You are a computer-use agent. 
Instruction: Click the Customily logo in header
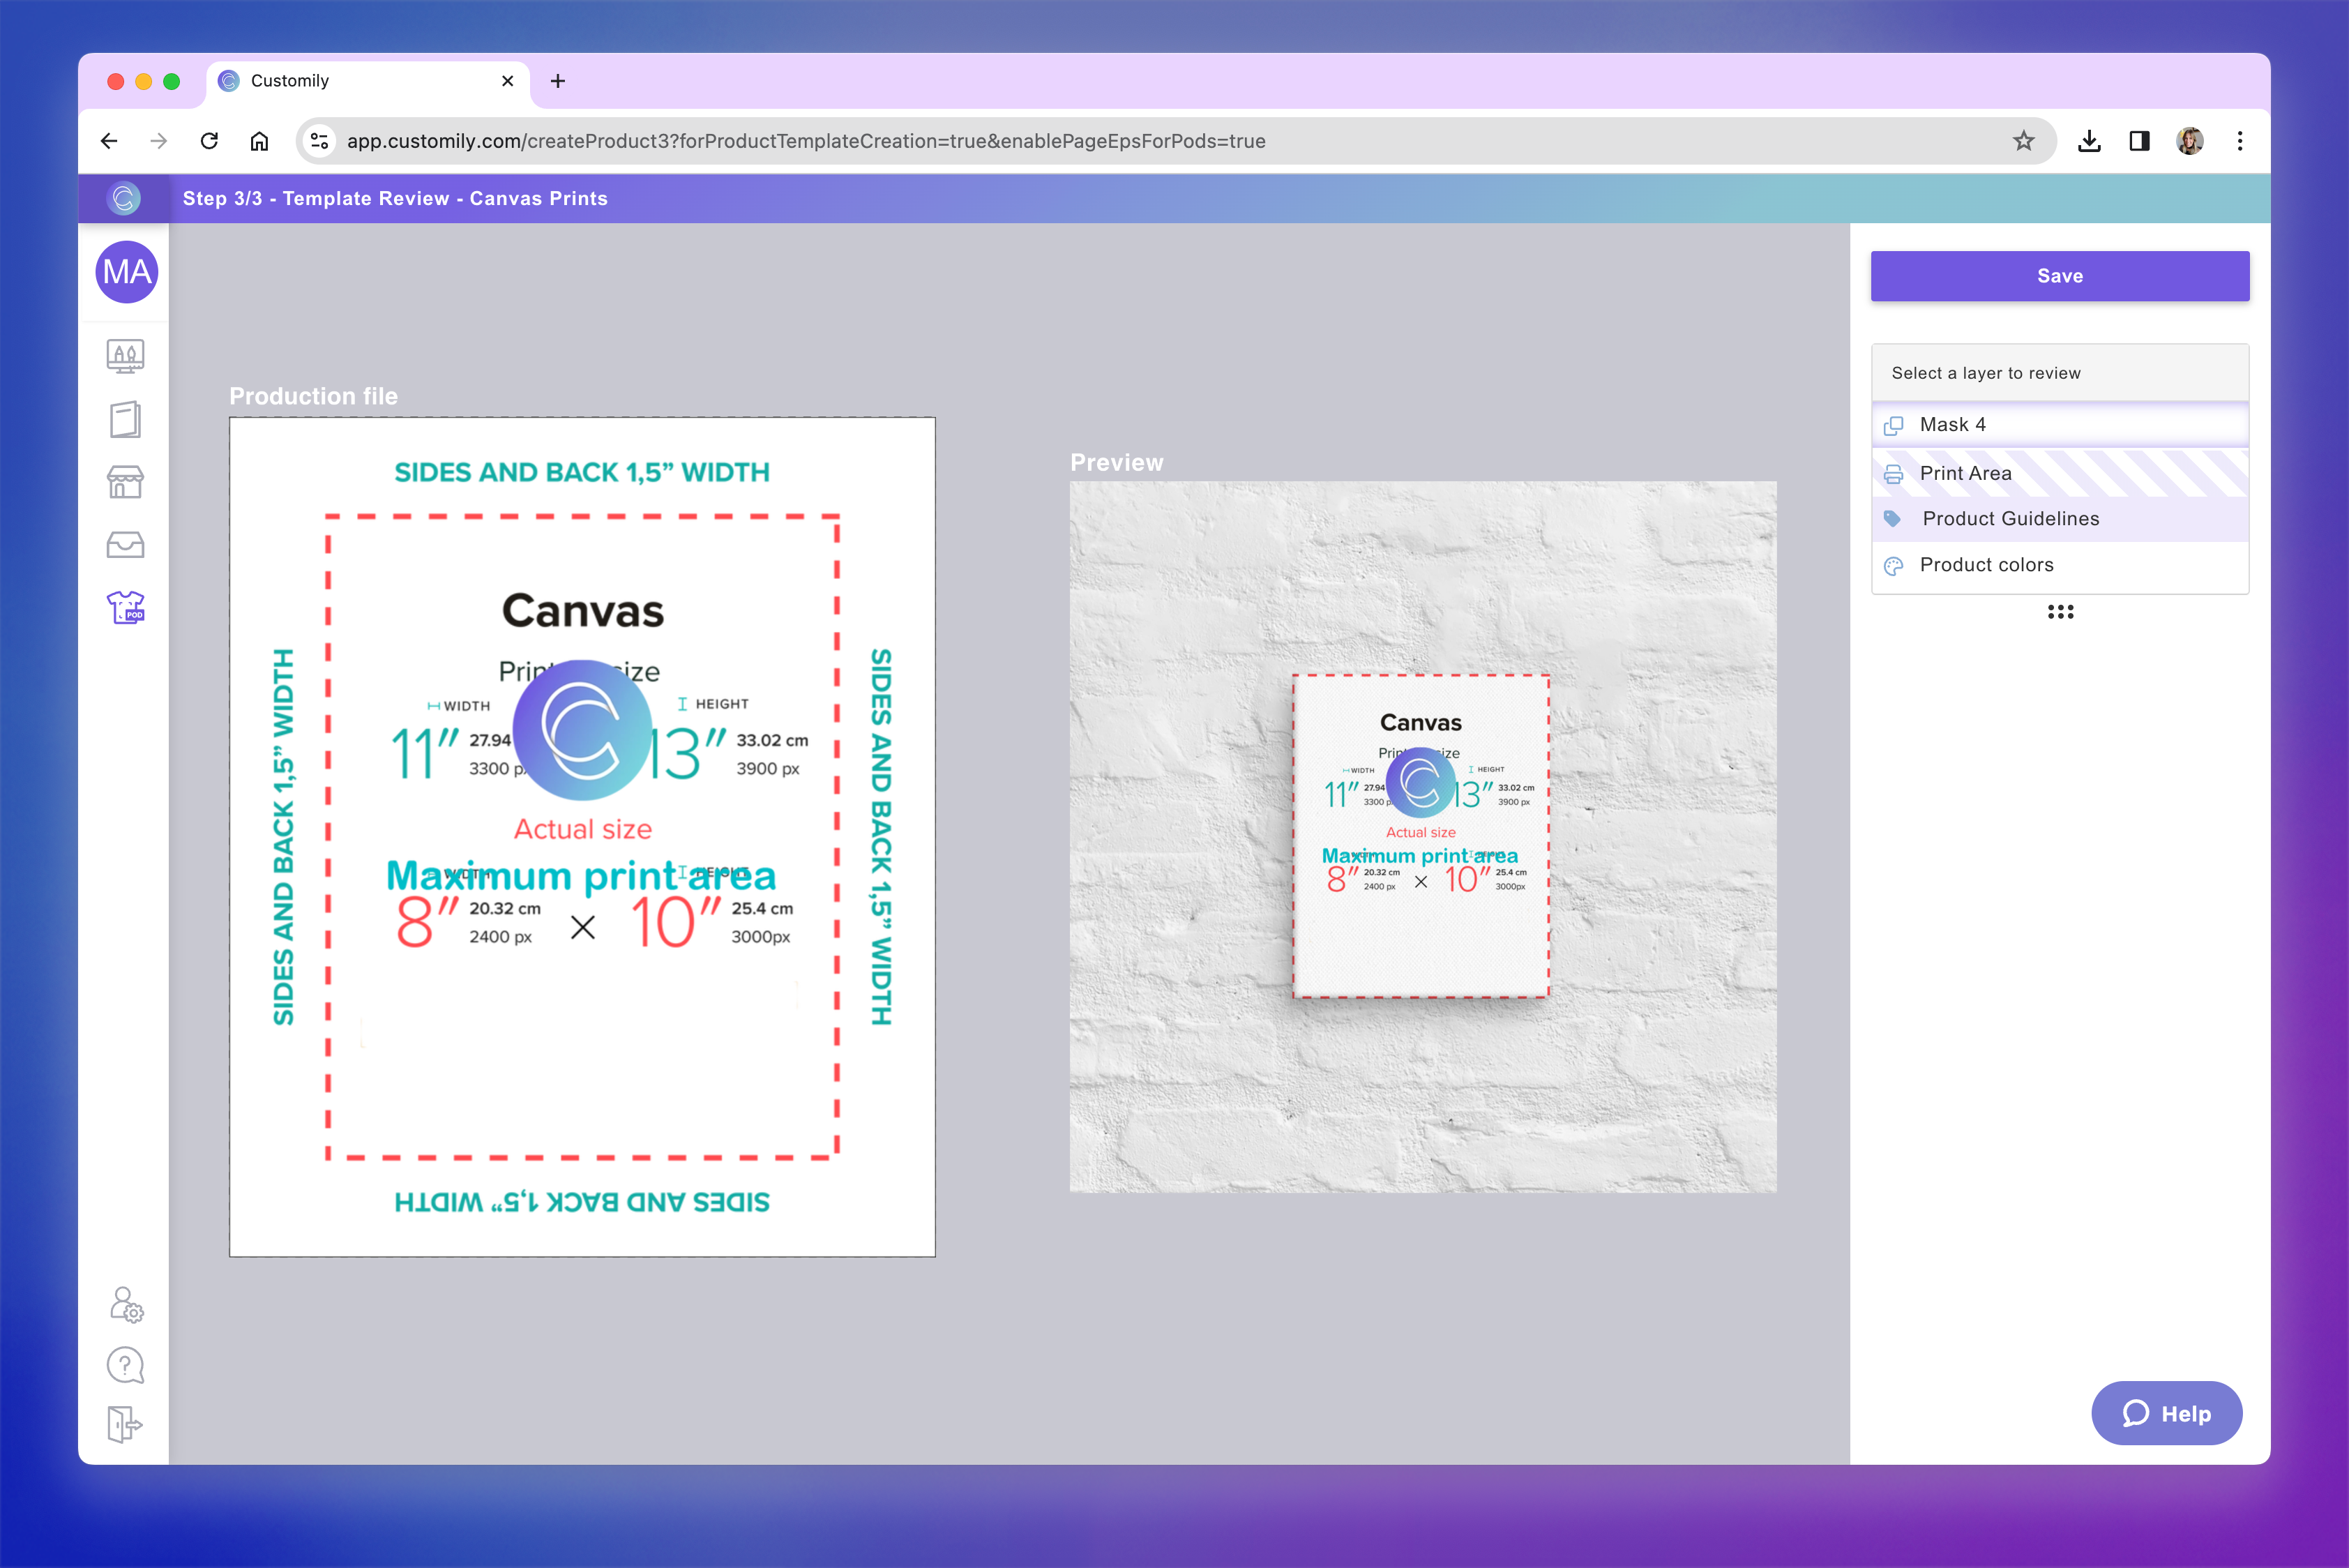pyautogui.click(x=124, y=198)
